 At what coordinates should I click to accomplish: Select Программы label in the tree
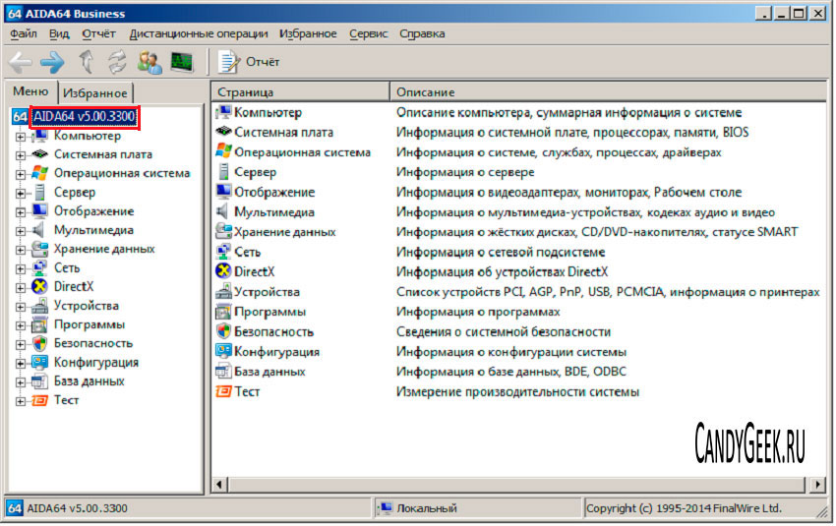click(90, 324)
